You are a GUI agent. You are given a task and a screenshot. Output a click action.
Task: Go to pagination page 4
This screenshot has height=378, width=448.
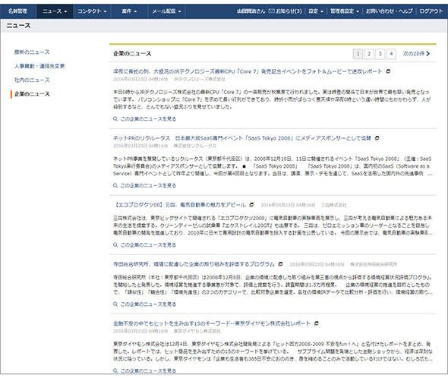(x=391, y=54)
